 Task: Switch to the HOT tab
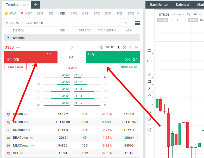click(x=26, y=14)
